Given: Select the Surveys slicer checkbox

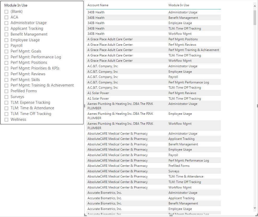Looking at the screenshot, I should [7, 97].
